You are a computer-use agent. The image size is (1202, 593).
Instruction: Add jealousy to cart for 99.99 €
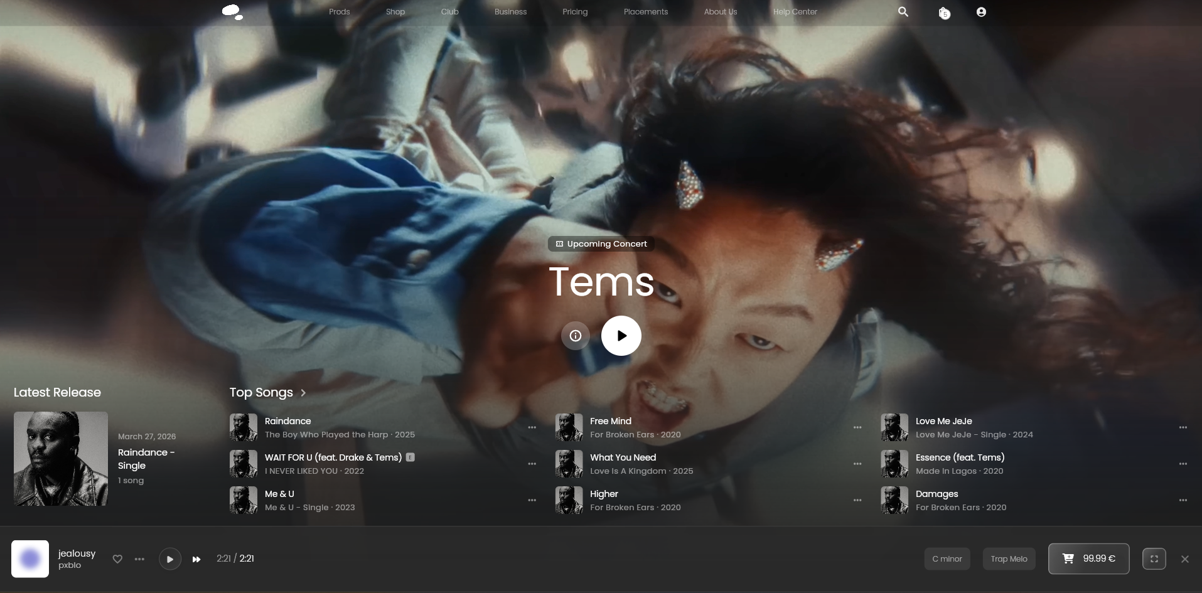(x=1089, y=558)
